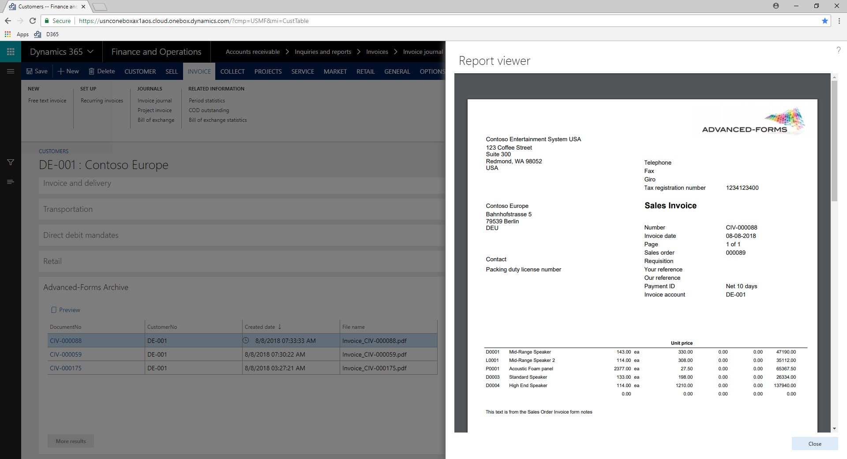Open the D365 bookmark
The height and width of the screenshot is (459, 847).
coord(46,34)
